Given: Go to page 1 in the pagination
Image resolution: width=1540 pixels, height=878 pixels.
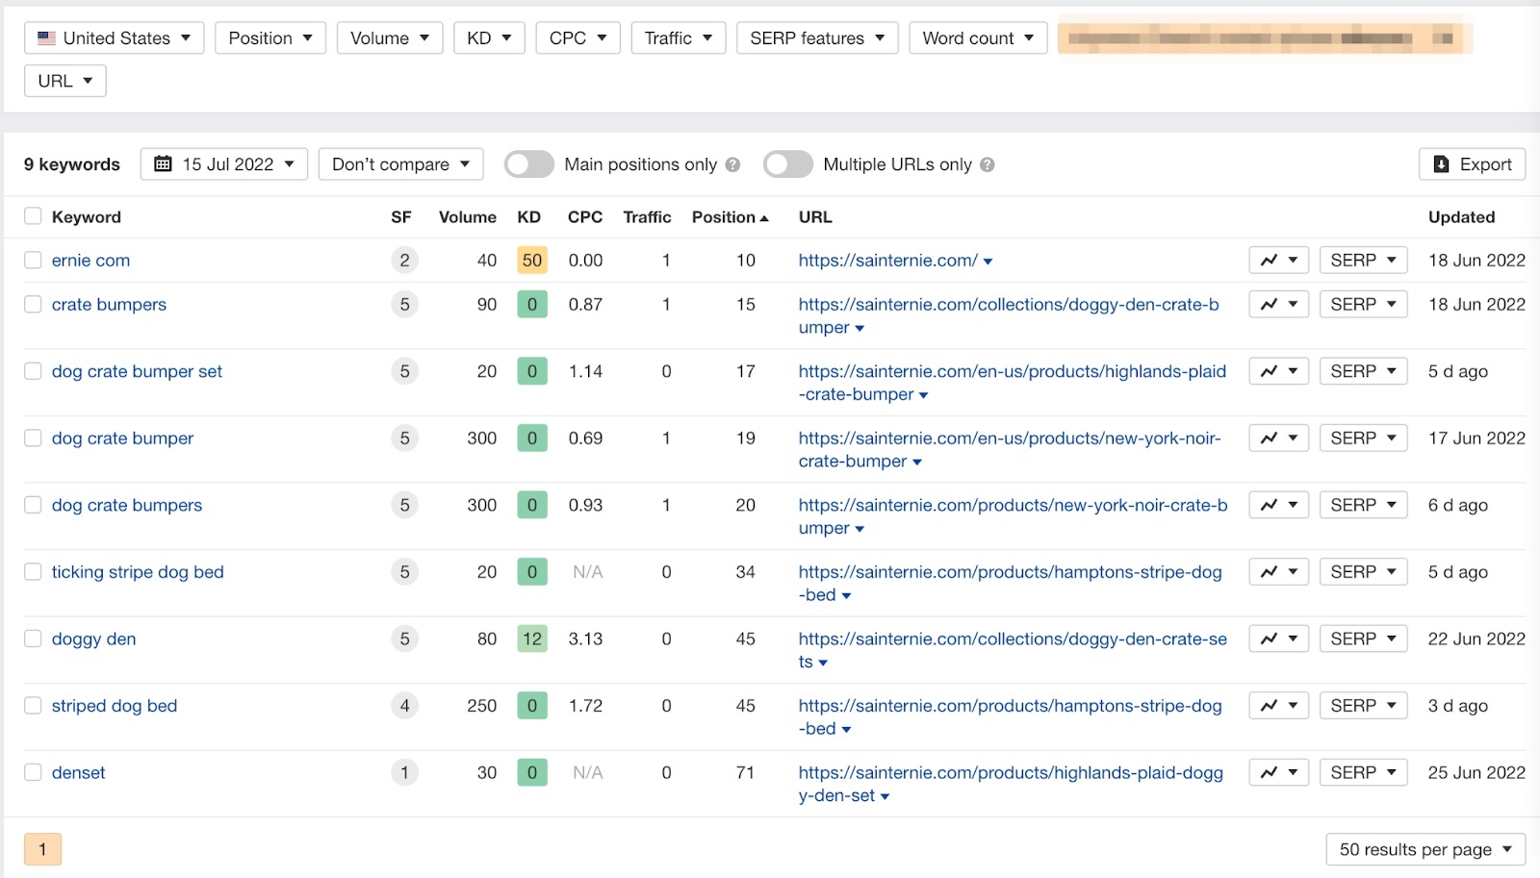Looking at the screenshot, I should [x=42, y=849].
